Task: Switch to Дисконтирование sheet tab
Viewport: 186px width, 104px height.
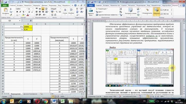Action: [x=30, y=94]
